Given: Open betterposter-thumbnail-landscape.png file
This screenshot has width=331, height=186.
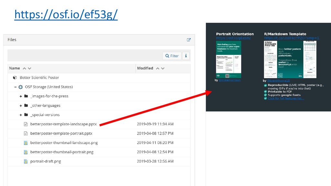Looking at the screenshot, I should [x=64, y=143].
